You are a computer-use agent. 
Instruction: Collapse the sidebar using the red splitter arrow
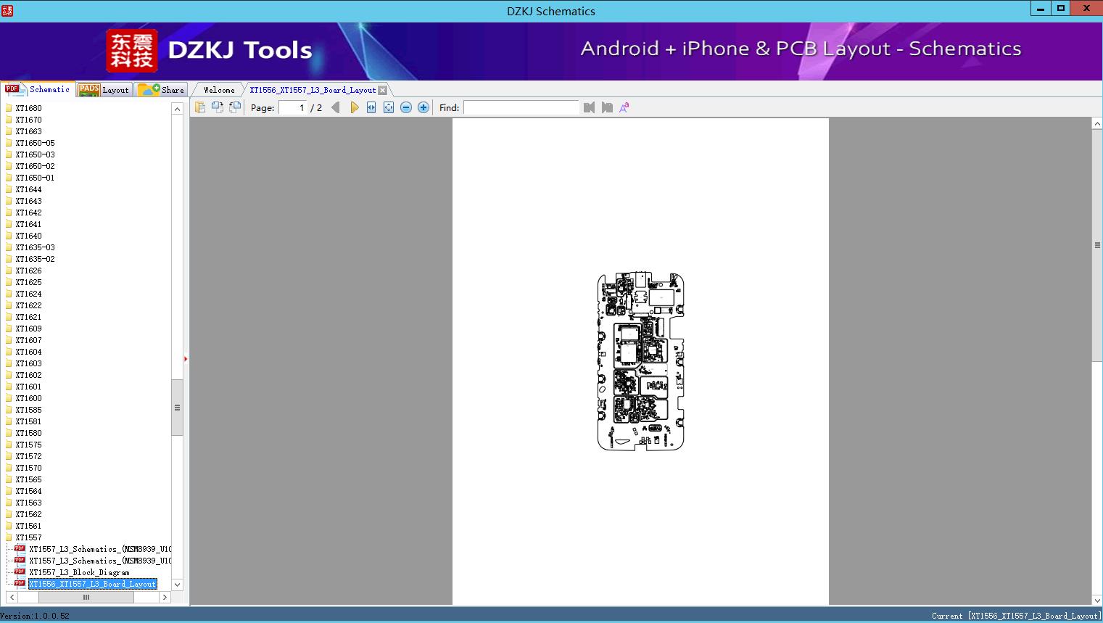point(186,359)
